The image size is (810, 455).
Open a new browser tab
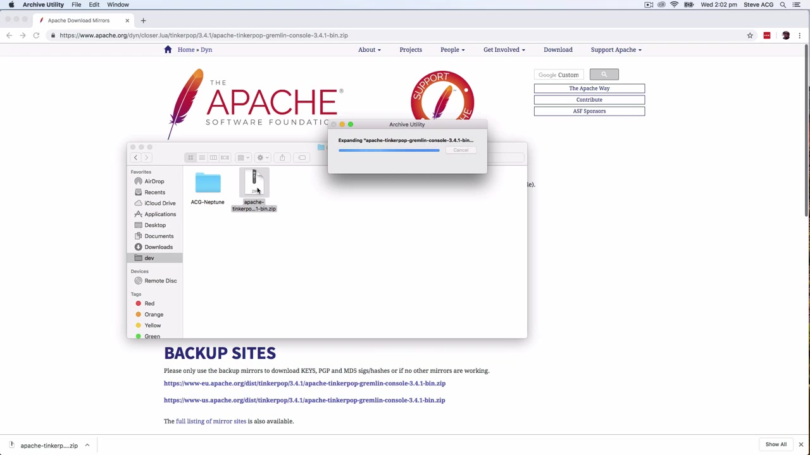pyautogui.click(x=143, y=20)
